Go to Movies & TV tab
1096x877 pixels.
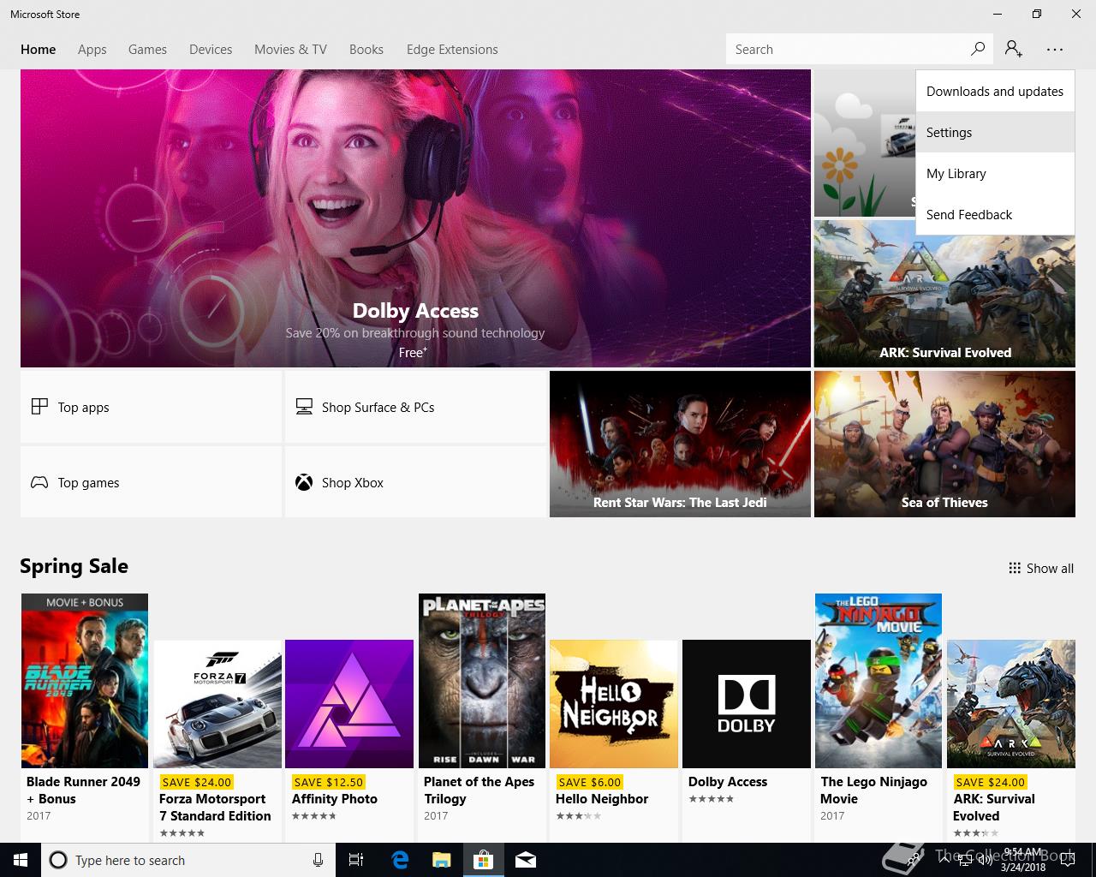(290, 50)
